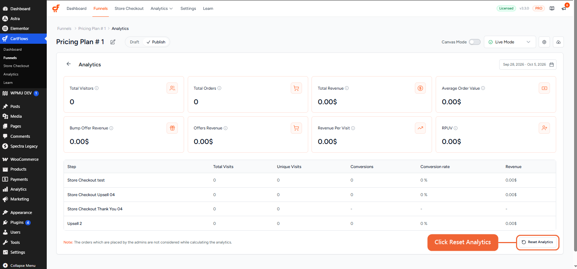Click the Funnels breadcrumb link
Image resolution: width=577 pixels, height=269 pixels.
(64, 28)
